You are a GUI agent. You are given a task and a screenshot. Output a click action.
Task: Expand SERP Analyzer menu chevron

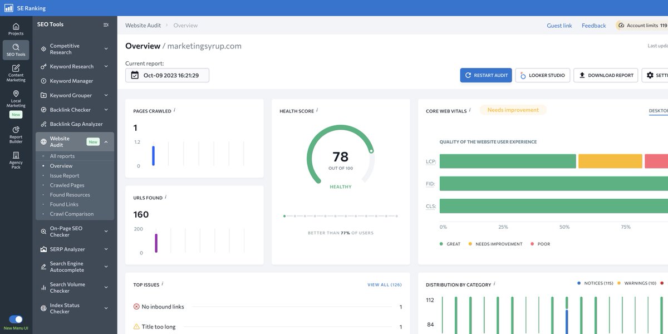[106, 249]
